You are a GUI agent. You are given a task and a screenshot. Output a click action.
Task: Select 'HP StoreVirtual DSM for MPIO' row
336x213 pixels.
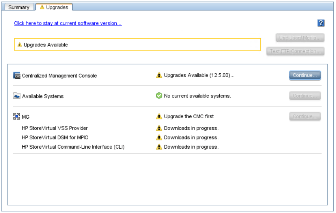point(55,138)
